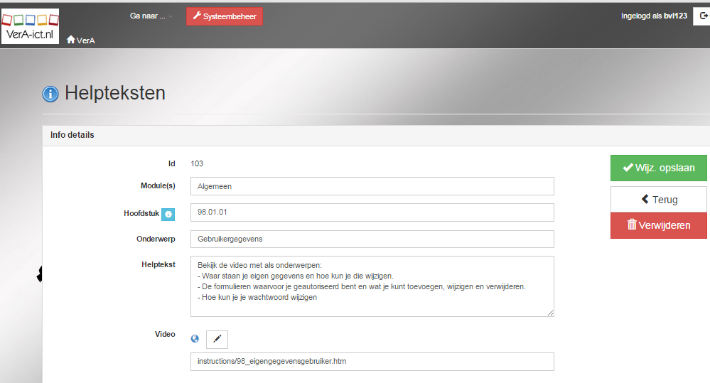This screenshot has width=710, height=383.
Task: Open Systeembeheer
Action: (x=225, y=16)
